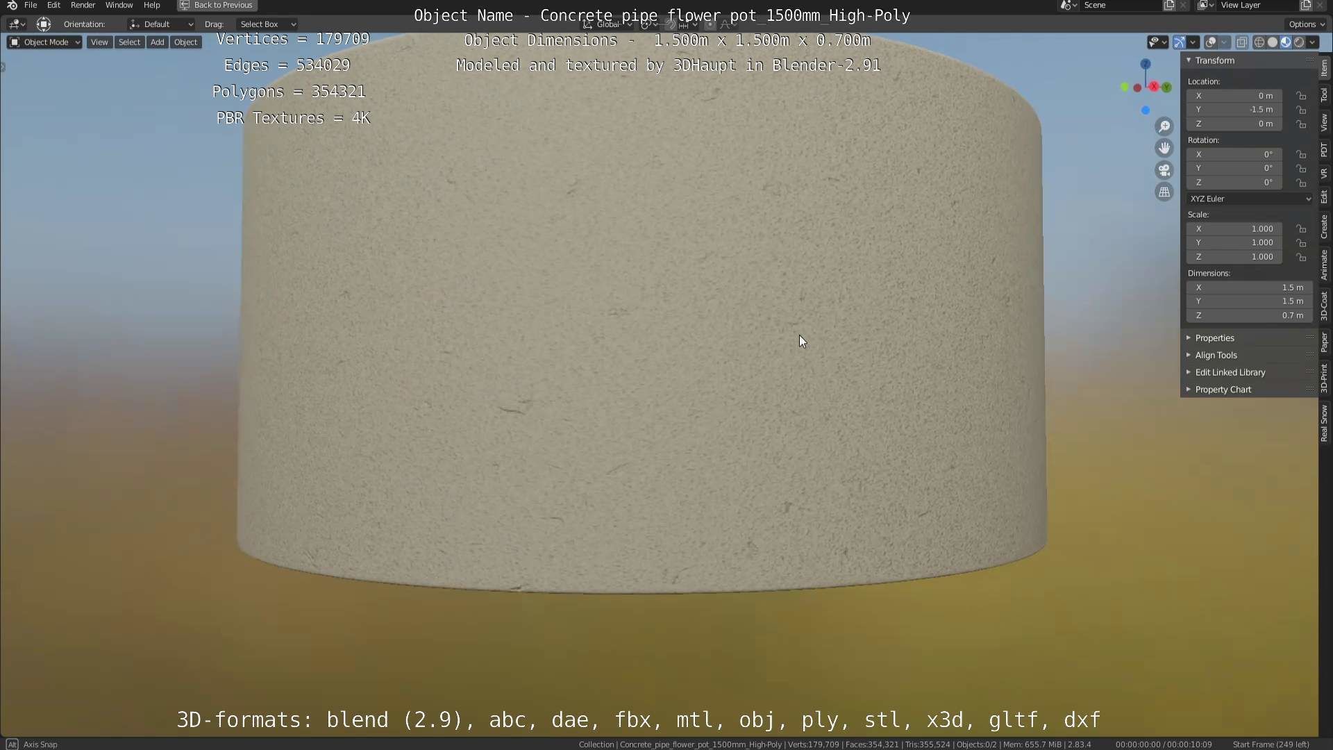1333x750 pixels.
Task: Switch perspective/orthographic with grid icon
Action: 1164,192
